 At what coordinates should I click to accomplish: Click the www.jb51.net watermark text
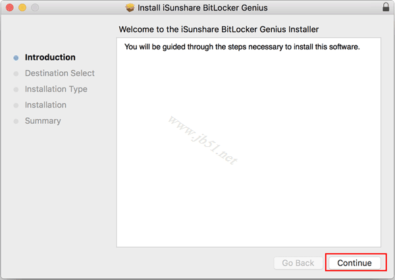tap(201, 139)
